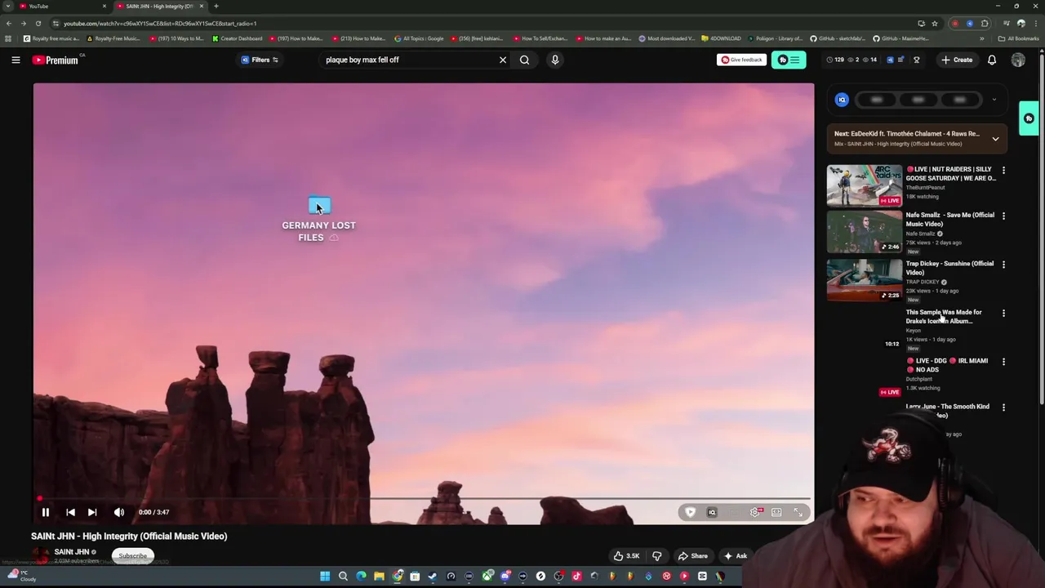Viewport: 1045px width, 588px height.
Task: Pause the video playback
Action: [x=46, y=512]
